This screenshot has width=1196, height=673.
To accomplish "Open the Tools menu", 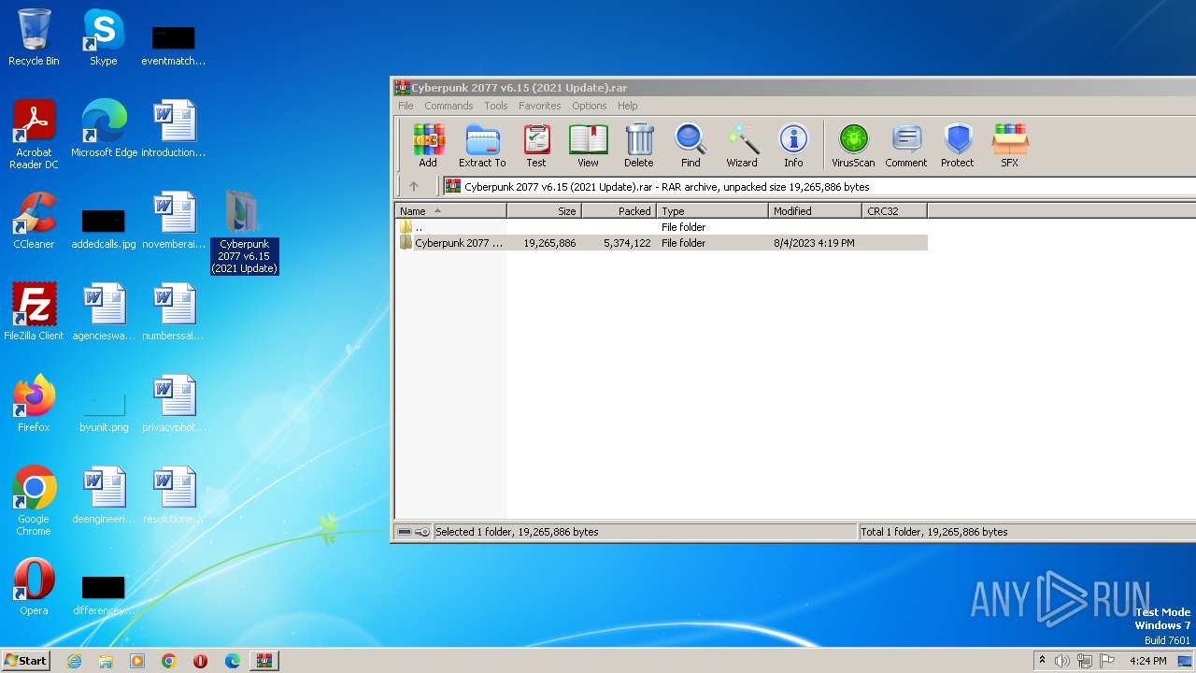I will (496, 106).
